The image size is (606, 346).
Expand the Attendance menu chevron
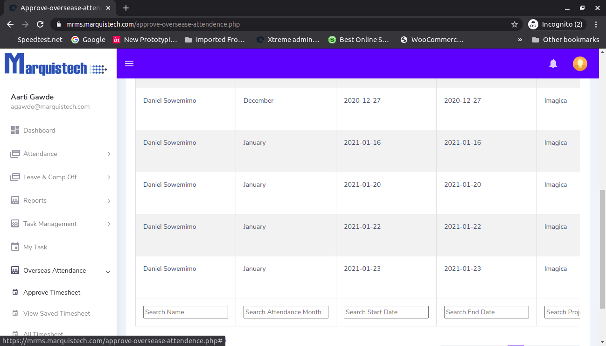109,154
